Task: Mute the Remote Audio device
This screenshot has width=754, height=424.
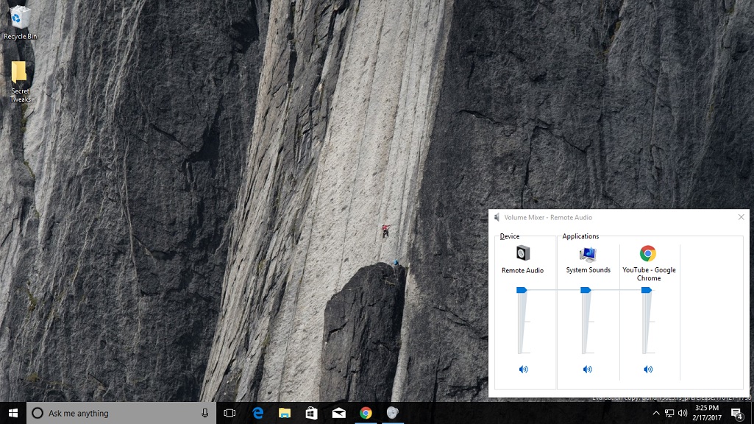Action: [x=523, y=370]
